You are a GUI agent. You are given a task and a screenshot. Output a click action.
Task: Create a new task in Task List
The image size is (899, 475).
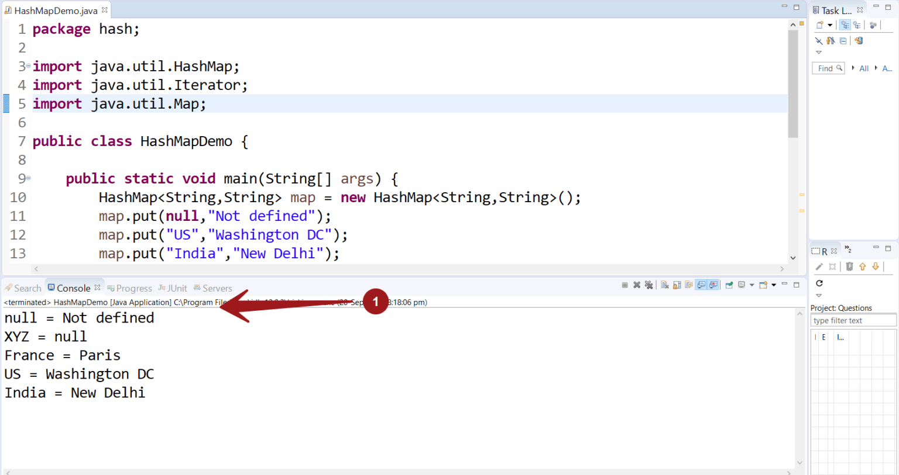click(819, 25)
